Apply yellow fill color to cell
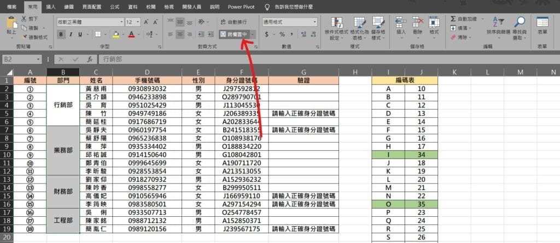This screenshot has width=560, height=243. point(116,34)
